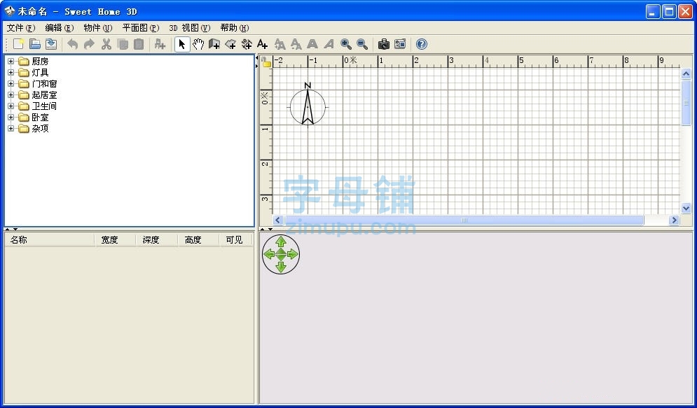Select the 卧室 folder label
The image size is (697, 408).
pyautogui.click(x=40, y=117)
